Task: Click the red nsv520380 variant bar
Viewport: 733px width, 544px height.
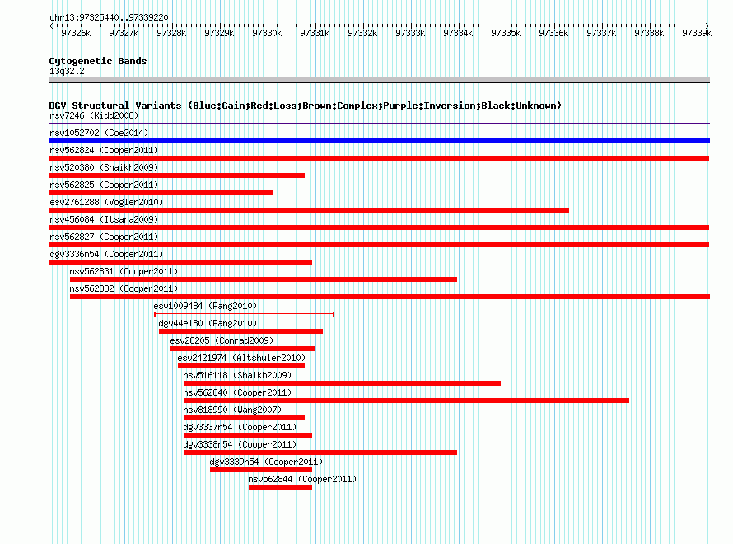Action: 177,176
